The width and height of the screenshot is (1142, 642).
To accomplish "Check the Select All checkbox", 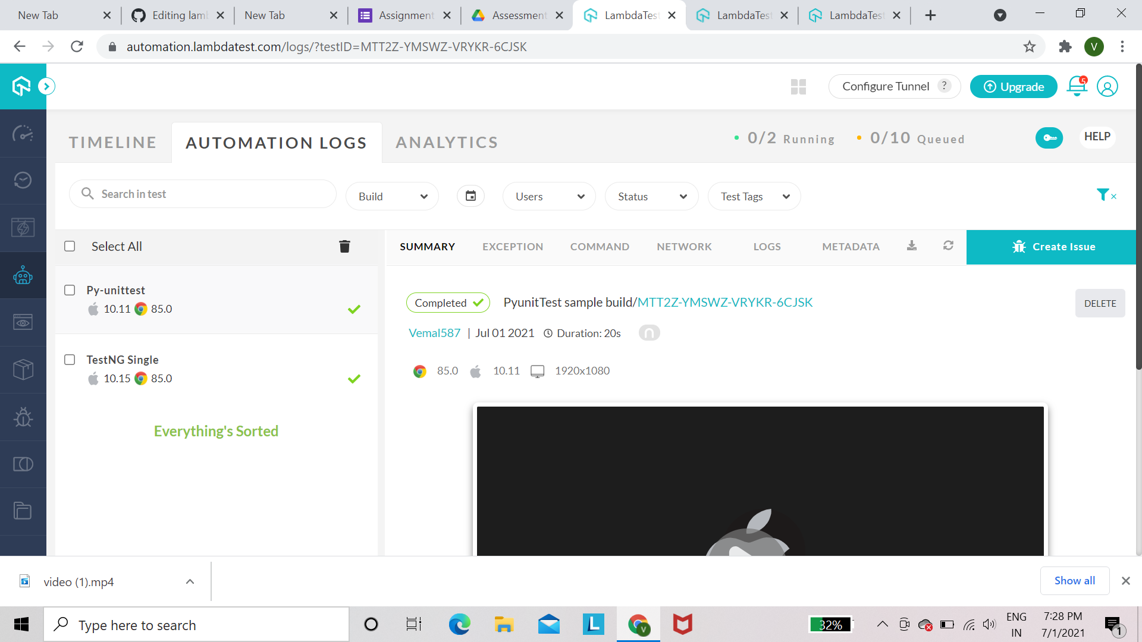I will (x=70, y=246).
